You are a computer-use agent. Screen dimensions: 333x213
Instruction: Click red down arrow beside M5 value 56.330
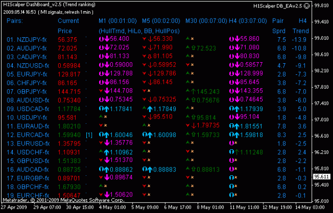[150, 39]
